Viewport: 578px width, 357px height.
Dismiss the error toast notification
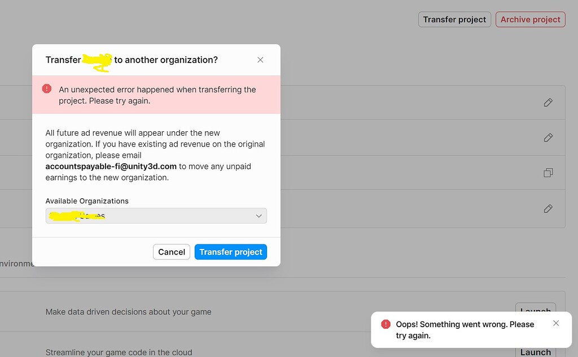pyautogui.click(x=556, y=323)
